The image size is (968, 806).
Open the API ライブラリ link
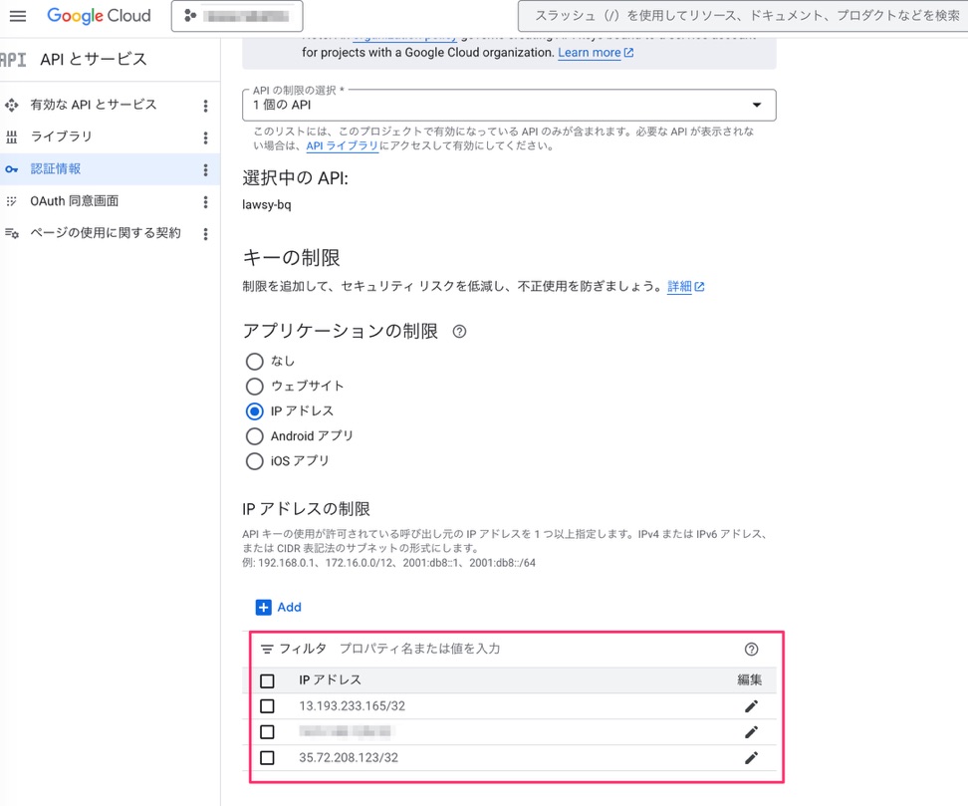342,145
